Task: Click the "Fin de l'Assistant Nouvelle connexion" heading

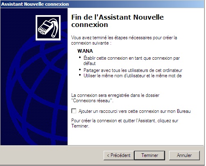Action: [118, 21]
